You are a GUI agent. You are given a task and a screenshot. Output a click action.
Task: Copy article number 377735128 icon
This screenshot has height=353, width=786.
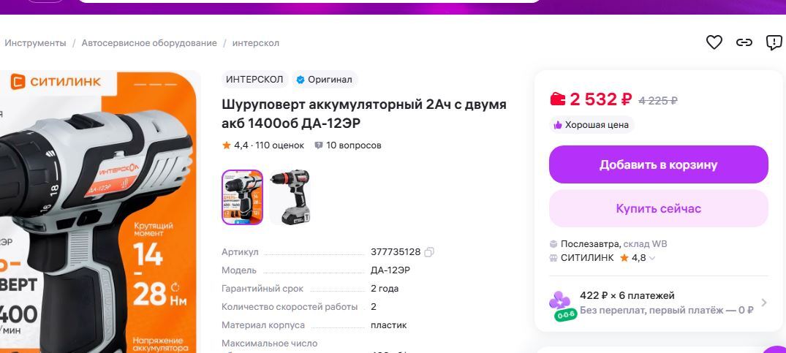pyautogui.click(x=428, y=252)
